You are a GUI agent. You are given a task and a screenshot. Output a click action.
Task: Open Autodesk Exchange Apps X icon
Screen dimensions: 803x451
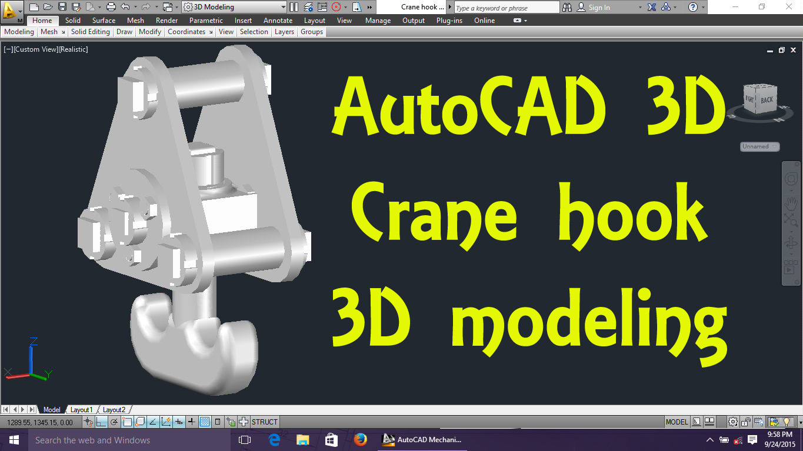tap(652, 7)
